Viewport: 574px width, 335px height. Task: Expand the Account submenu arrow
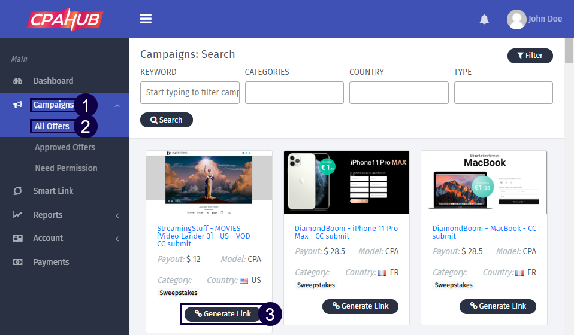click(117, 239)
